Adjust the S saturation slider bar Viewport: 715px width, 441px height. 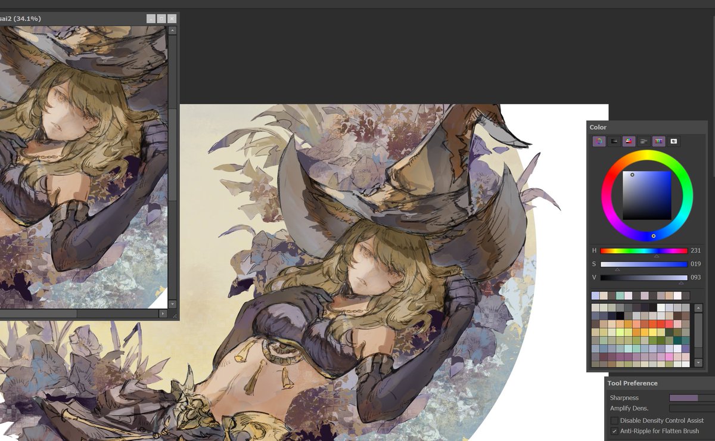[643, 264]
